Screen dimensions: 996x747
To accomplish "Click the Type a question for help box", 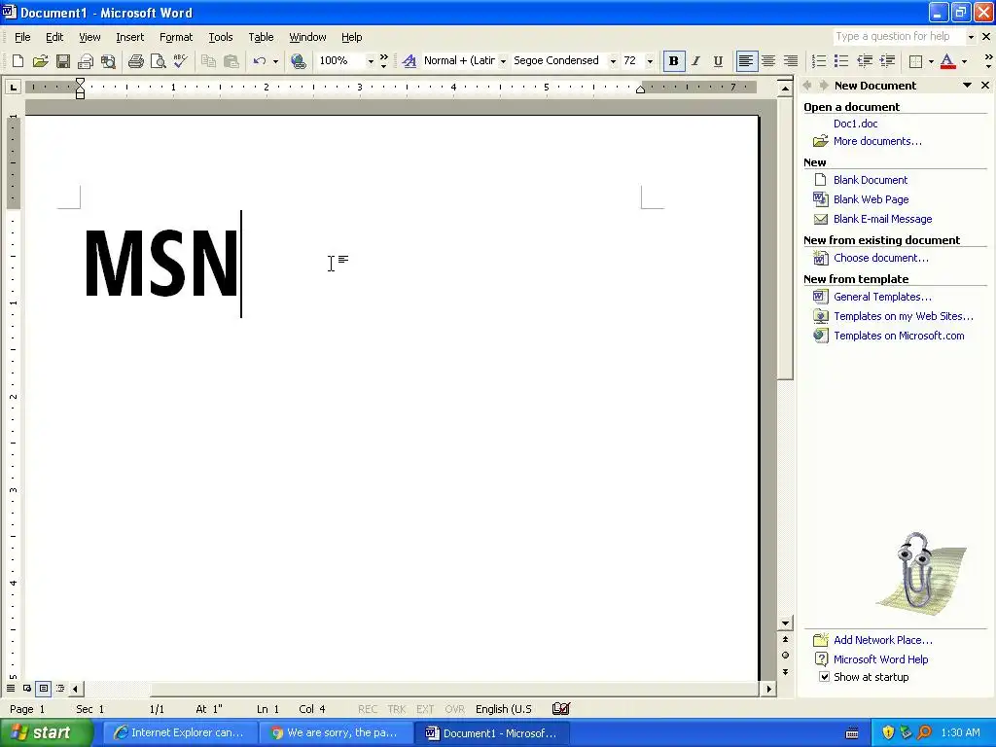I will click(898, 37).
